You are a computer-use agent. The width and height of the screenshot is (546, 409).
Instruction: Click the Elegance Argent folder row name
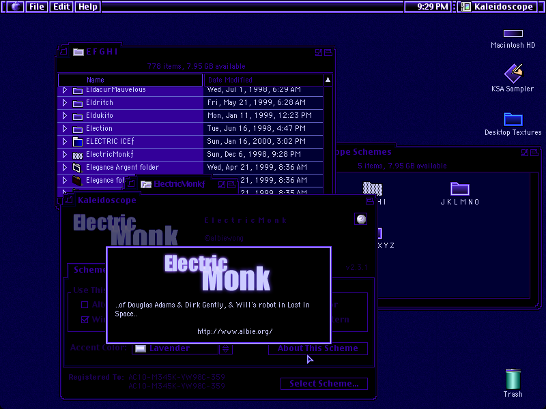pos(123,167)
